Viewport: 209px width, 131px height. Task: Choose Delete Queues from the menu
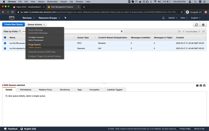[x=35, y=47]
